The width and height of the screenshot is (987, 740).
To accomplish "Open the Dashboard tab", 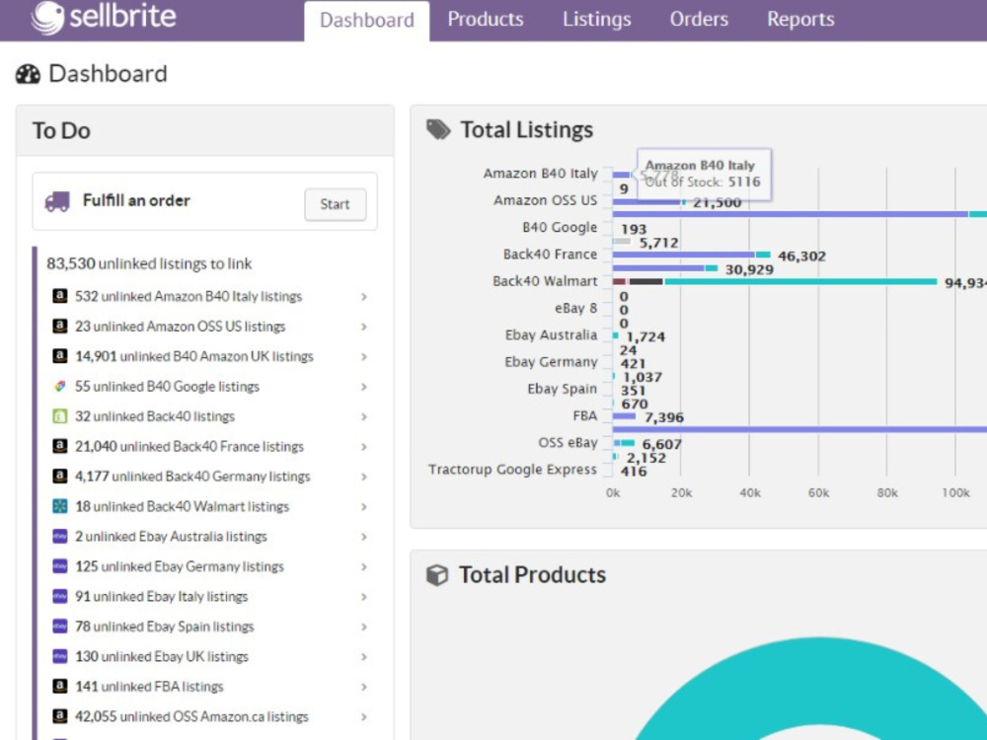I will click(x=367, y=20).
